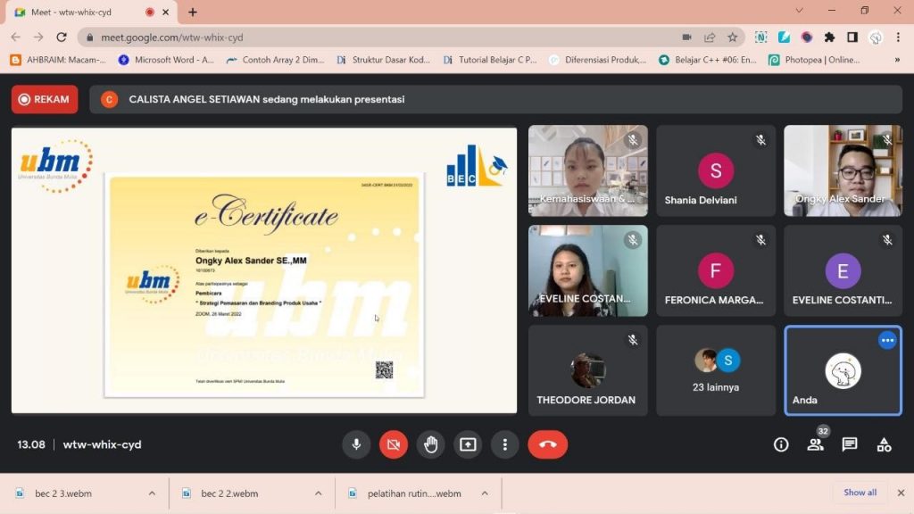Click the presented e-Certificate slide
Viewport: 914px width, 514px height.
[264, 270]
